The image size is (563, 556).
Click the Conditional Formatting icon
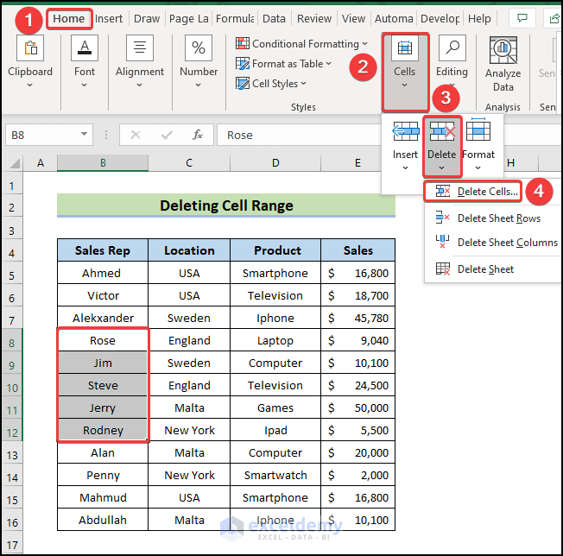[243, 43]
